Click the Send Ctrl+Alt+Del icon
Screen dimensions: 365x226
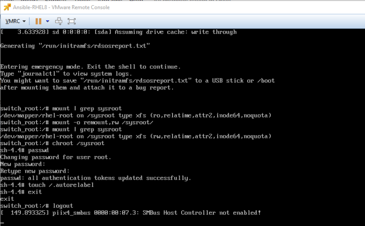click(59, 21)
